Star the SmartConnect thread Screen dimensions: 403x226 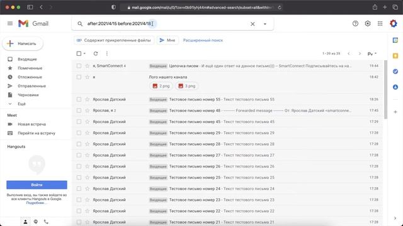[87, 66]
